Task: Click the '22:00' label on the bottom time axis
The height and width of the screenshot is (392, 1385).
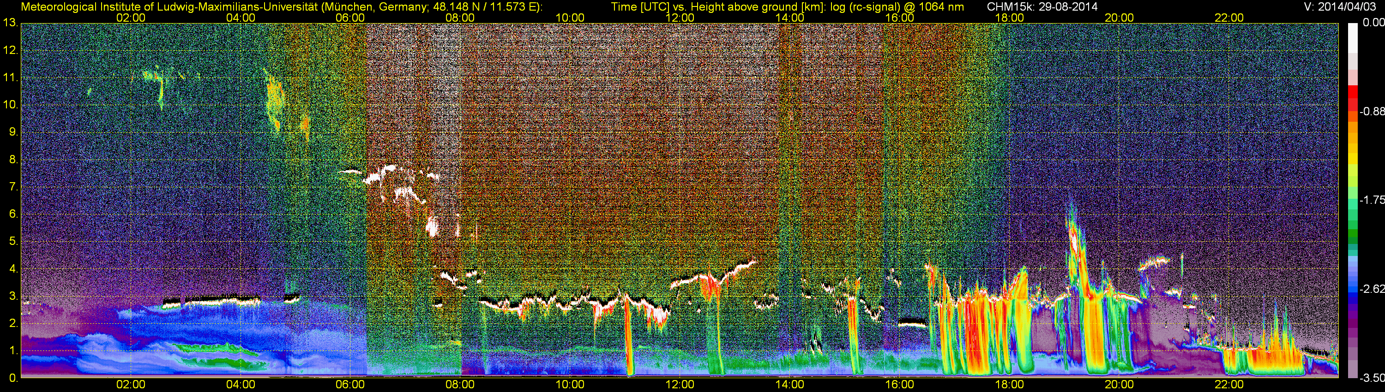Action: tap(1229, 385)
